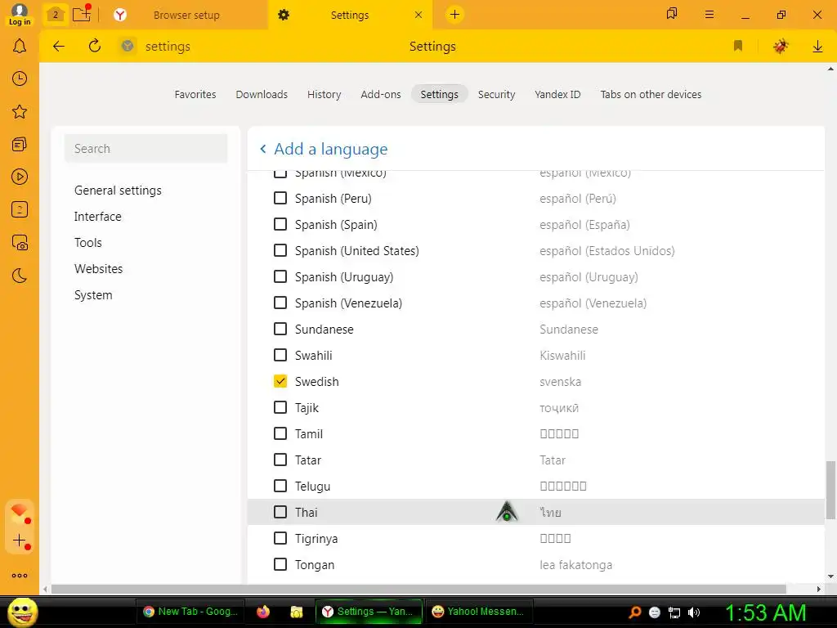Open the Downloads section tab

tap(262, 95)
